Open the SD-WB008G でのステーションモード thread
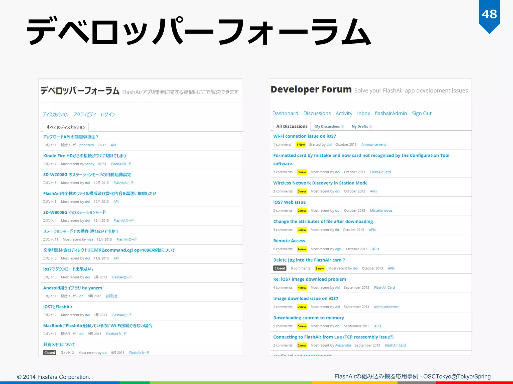Screen dimensions: 513x384 [x=74, y=212]
